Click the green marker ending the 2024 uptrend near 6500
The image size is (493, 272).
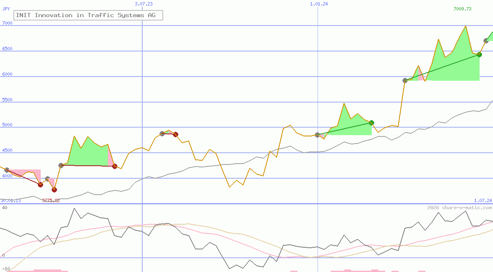coord(479,54)
